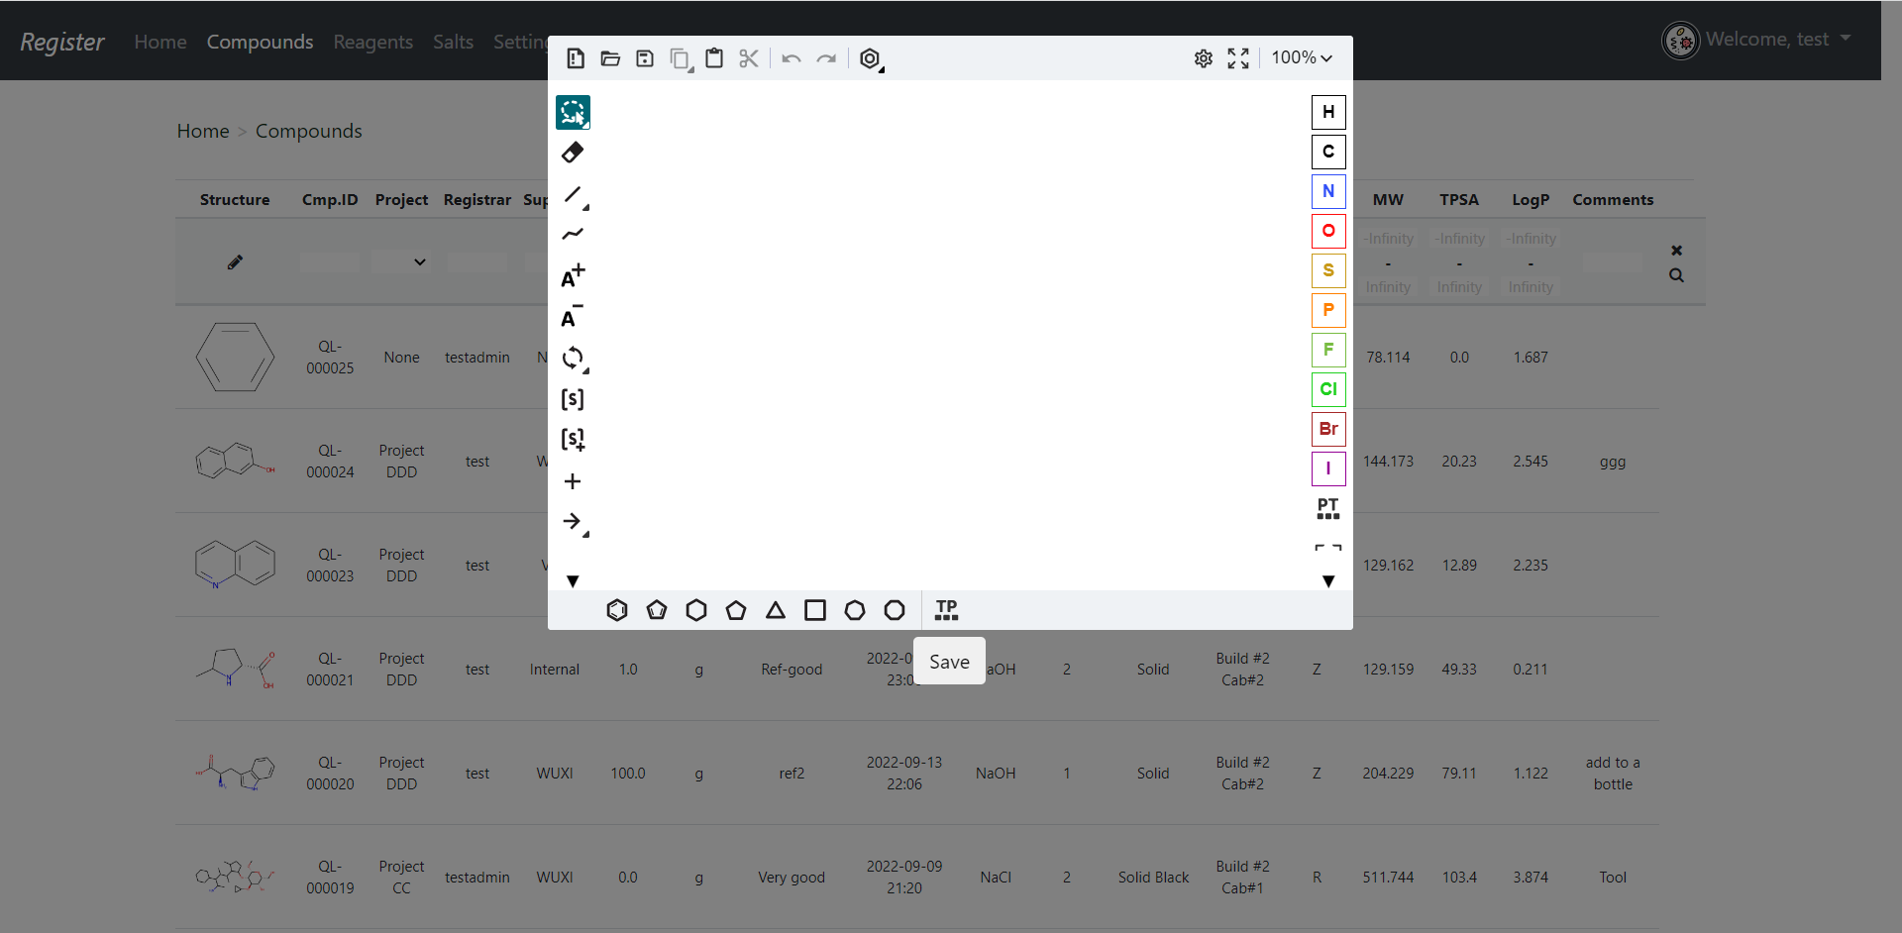The height and width of the screenshot is (933, 1902).
Task: Open a structure file with folder icon
Action: point(610,58)
